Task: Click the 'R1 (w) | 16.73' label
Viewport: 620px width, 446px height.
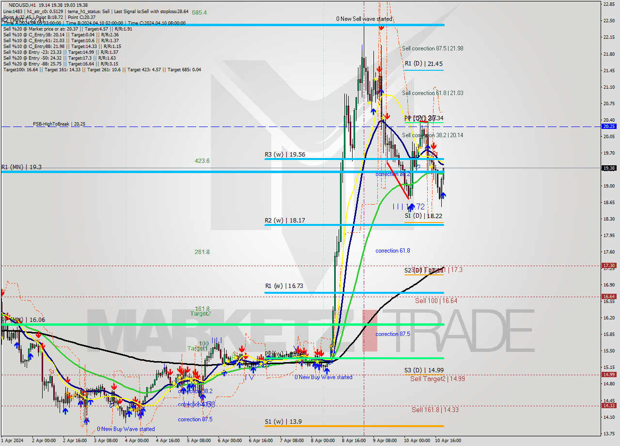Action: coord(285,286)
